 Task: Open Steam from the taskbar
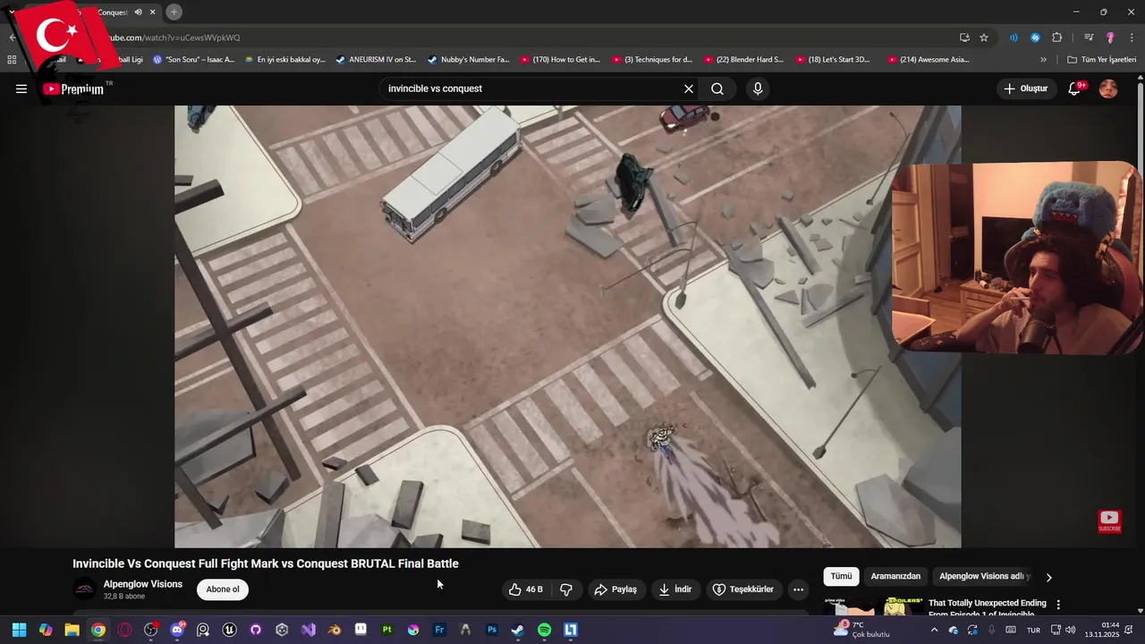tap(518, 630)
